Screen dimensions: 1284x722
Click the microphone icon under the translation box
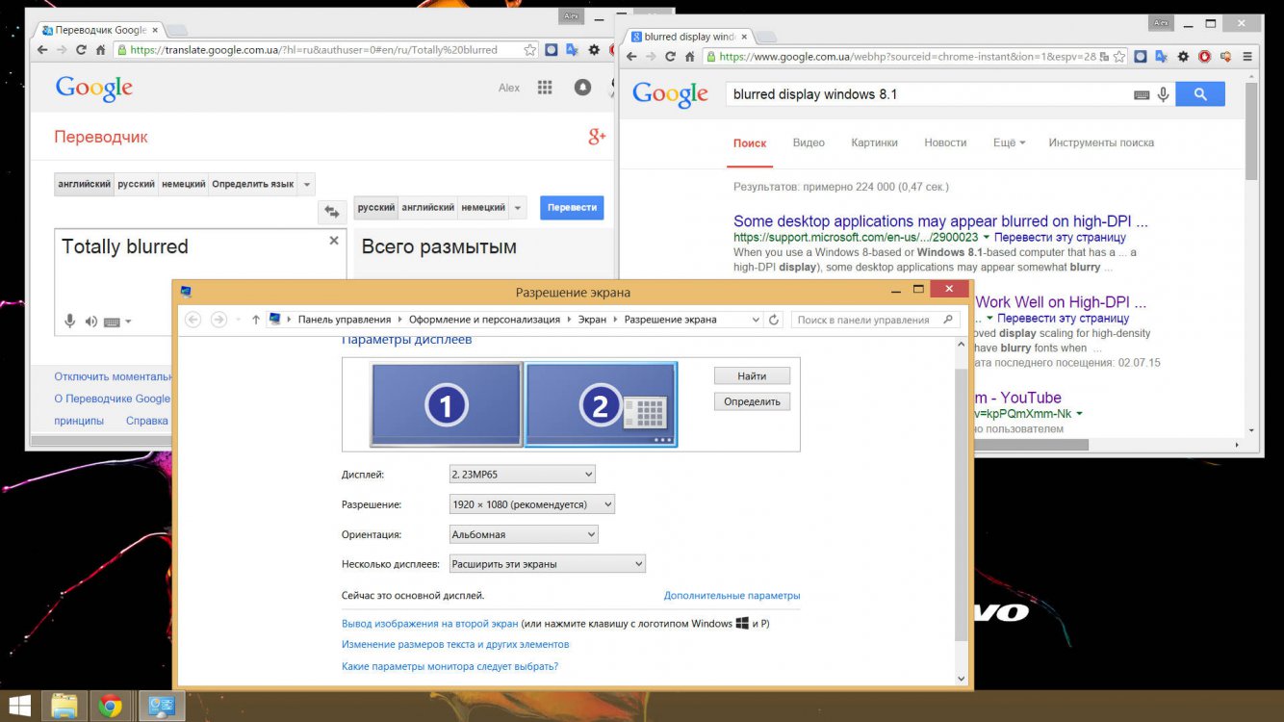68,321
